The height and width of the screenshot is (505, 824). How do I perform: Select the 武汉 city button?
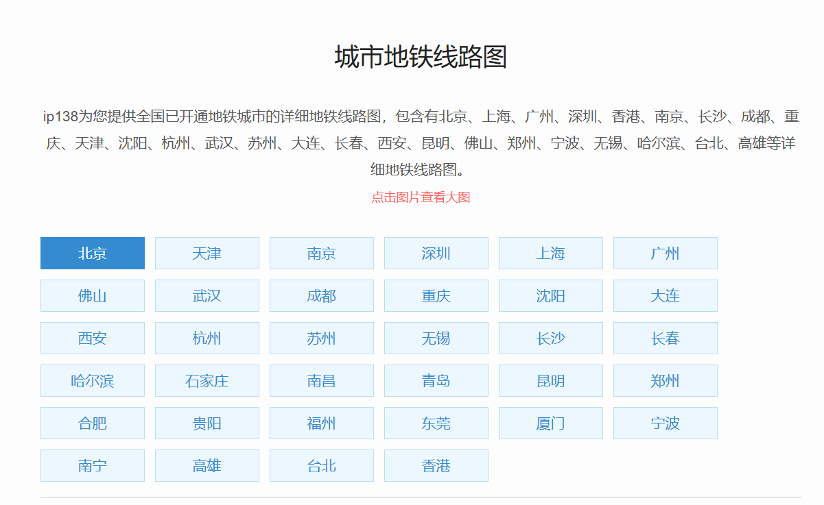coord(207,296)
